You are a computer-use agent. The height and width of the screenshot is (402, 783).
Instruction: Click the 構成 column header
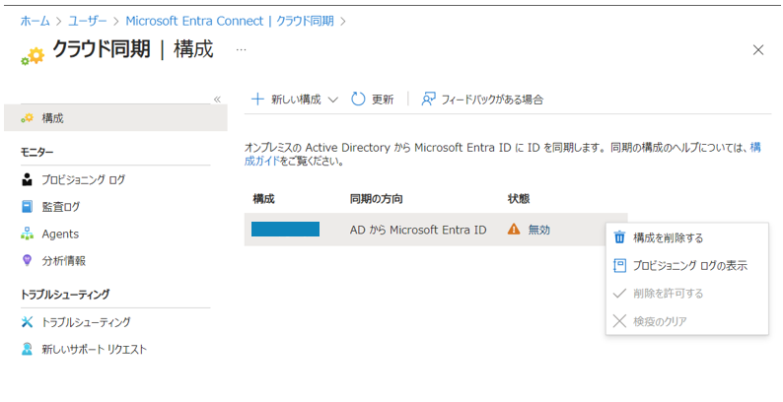click(263, 198)
